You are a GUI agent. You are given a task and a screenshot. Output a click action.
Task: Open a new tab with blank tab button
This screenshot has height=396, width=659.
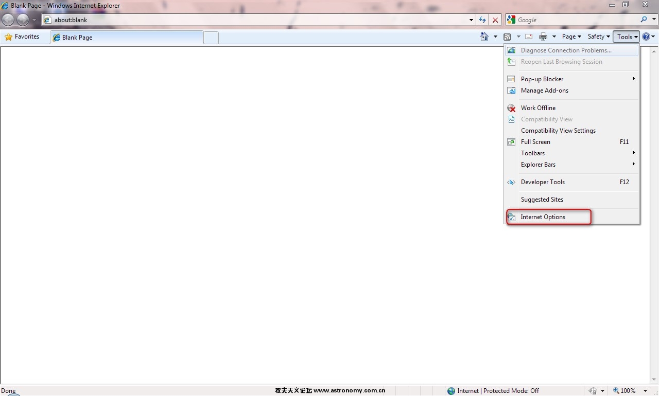point(211,38)
